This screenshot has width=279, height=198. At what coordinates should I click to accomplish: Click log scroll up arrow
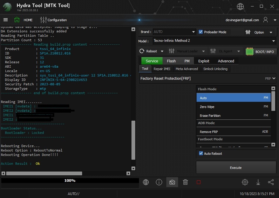tap(133, 29)
